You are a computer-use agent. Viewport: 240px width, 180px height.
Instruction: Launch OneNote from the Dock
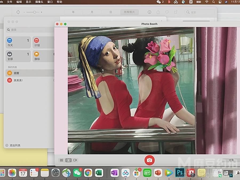click(x=114, y=173)
